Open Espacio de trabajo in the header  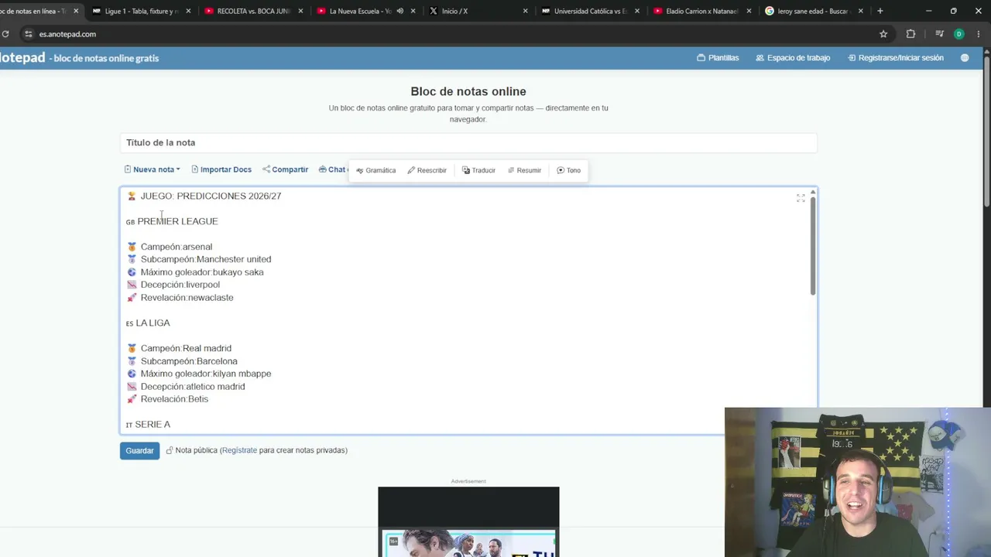coord(793,58)
